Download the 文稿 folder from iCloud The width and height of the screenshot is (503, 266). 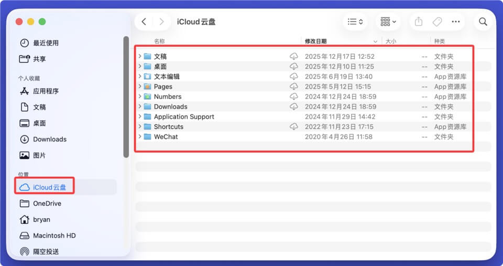(294, 56)
